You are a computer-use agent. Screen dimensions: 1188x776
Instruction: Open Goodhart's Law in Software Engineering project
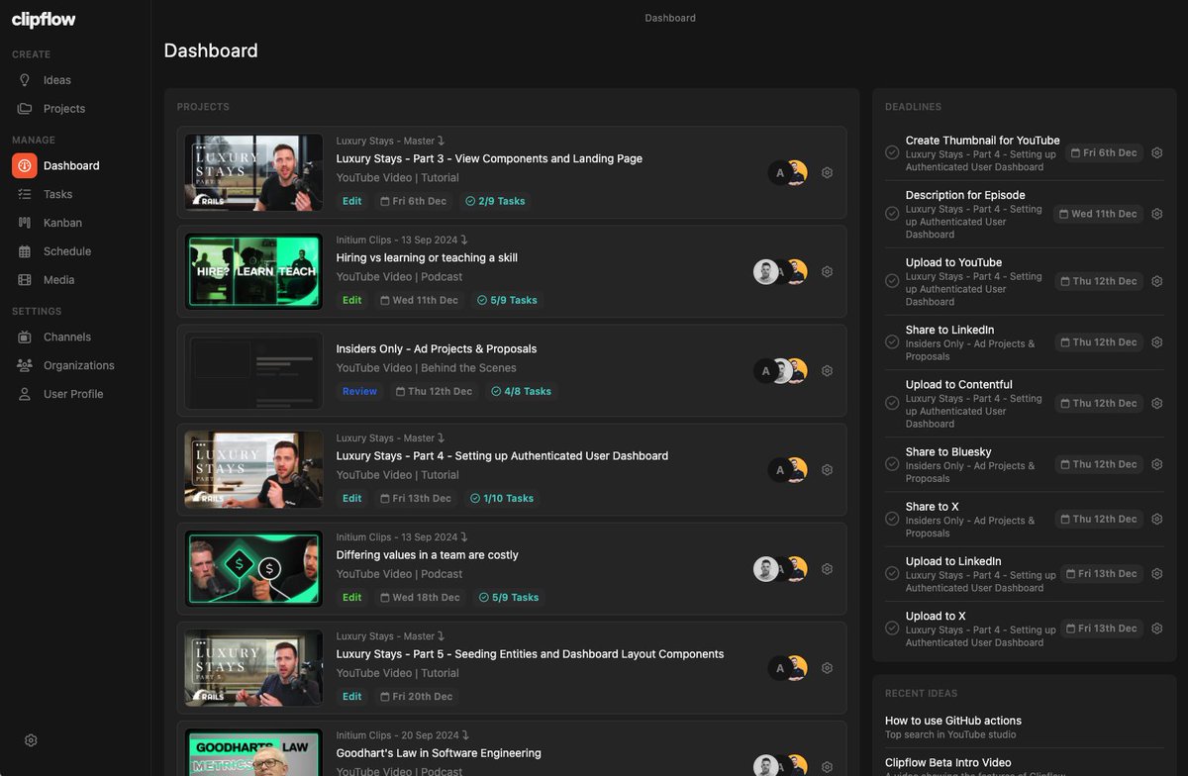click(439, 753)
